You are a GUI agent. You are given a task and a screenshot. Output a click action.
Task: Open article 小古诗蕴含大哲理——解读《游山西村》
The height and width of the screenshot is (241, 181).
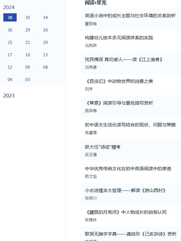tap(125, 191)
